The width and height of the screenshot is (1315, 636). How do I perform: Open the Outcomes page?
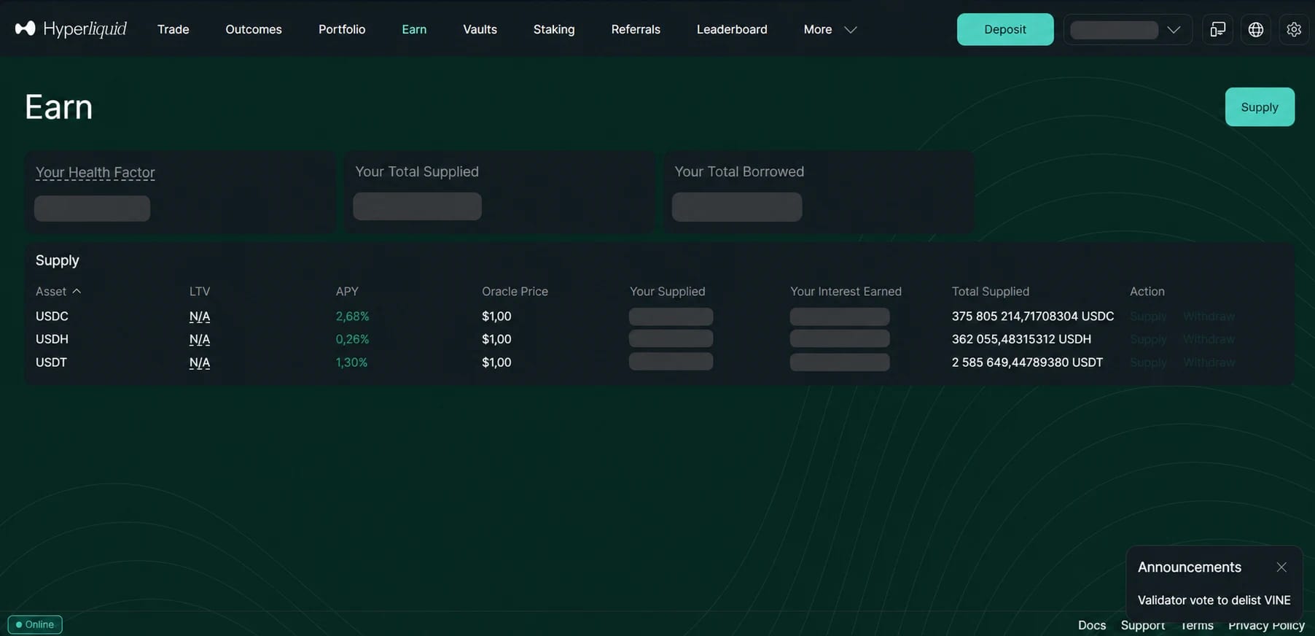click(254, 29)
